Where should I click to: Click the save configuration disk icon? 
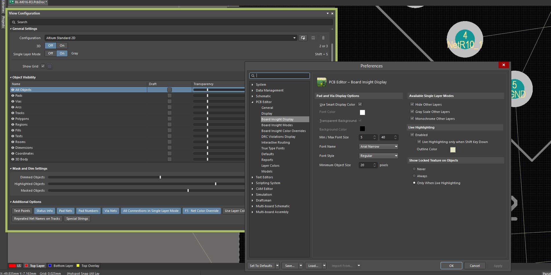point(313,38)
